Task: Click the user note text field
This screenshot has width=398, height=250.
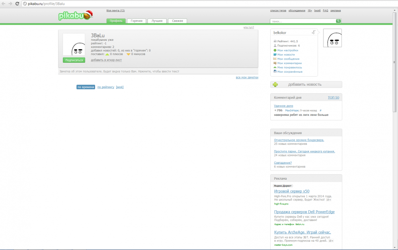Action: click(158, 71)
